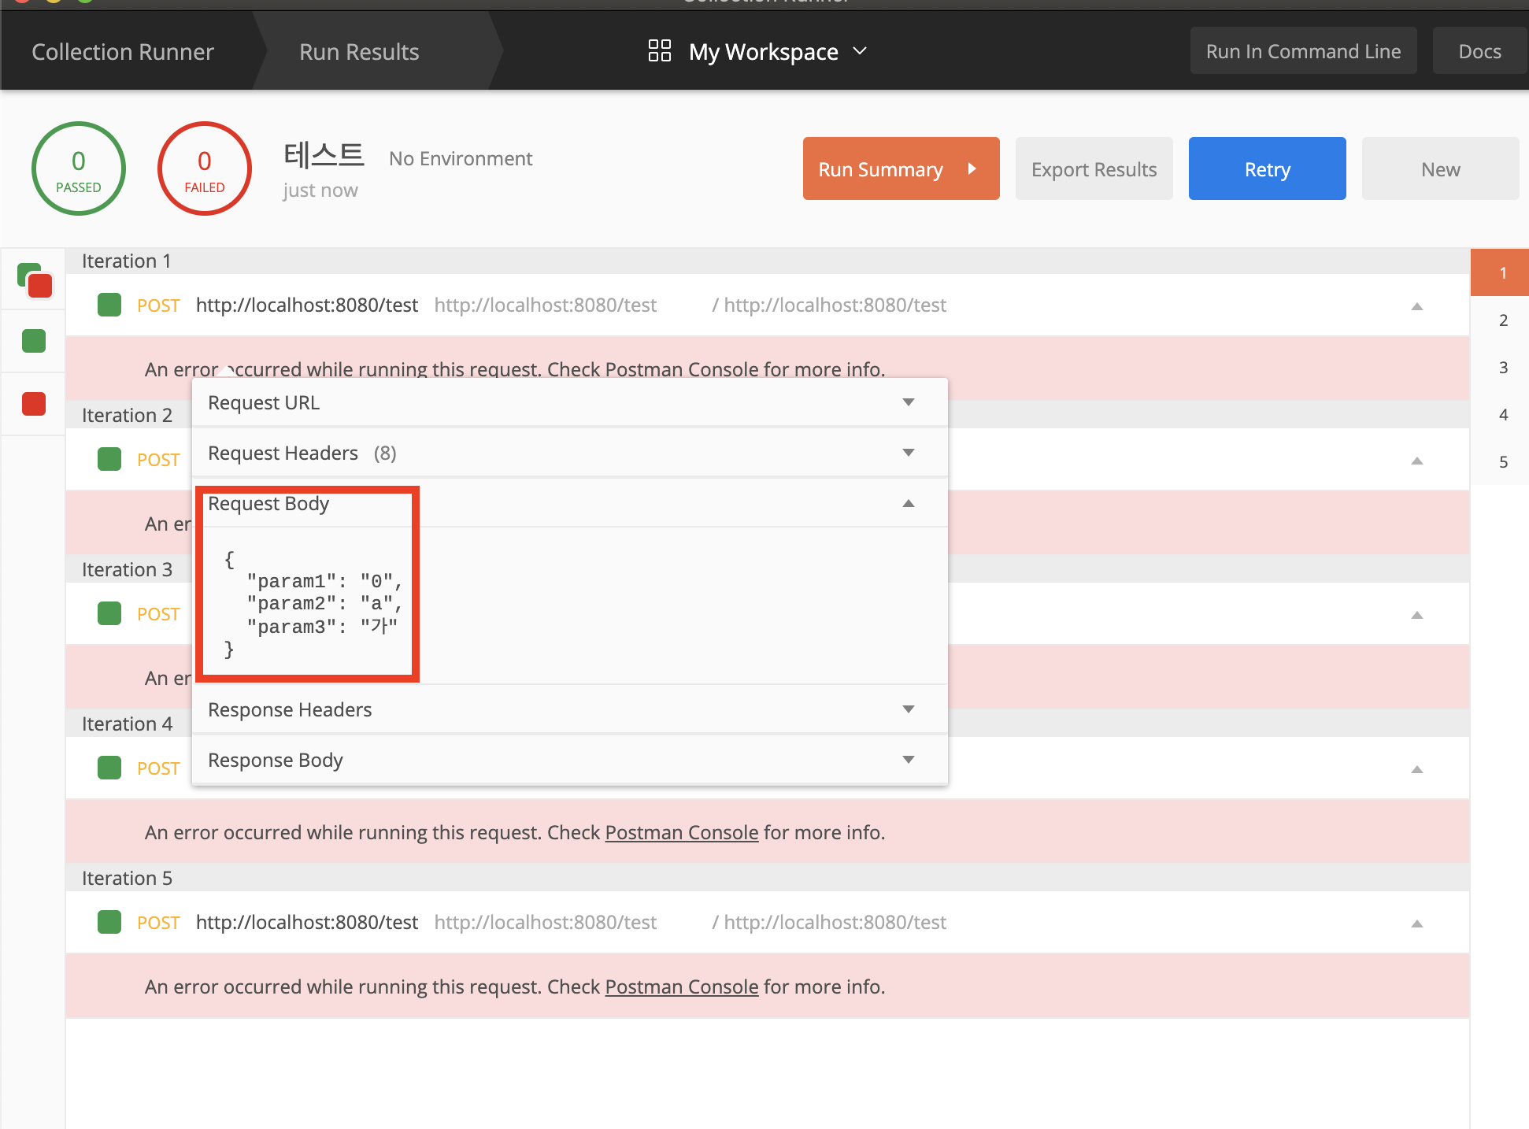Screen dimensions: 1529x1129
Task: Open Postman Console link in Iteration 4
Action: [681, 832]
